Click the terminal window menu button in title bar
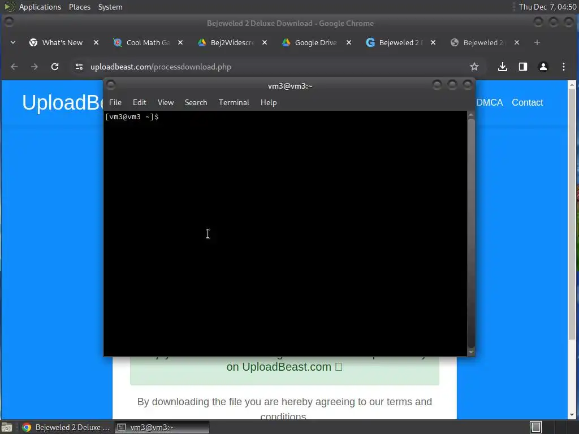 click(x=111, y=85)
